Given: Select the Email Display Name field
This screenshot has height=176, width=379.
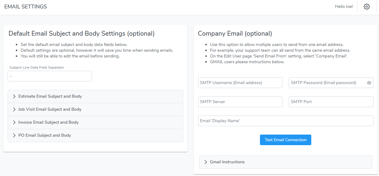Looking at the screenshot, I should click(x=285, y=121).
